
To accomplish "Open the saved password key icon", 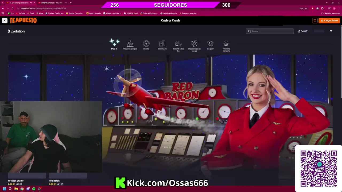I will click(302, 8).
